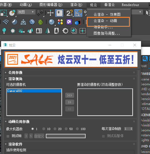Toggle the angle snap icon
Image resolution: width=150 pixels, height=154 pixels.
pos(78,13)
